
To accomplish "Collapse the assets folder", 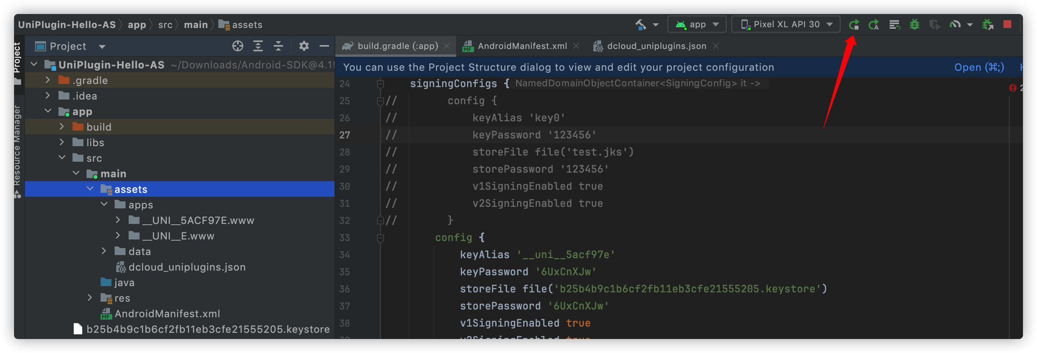I will (90, 188).
